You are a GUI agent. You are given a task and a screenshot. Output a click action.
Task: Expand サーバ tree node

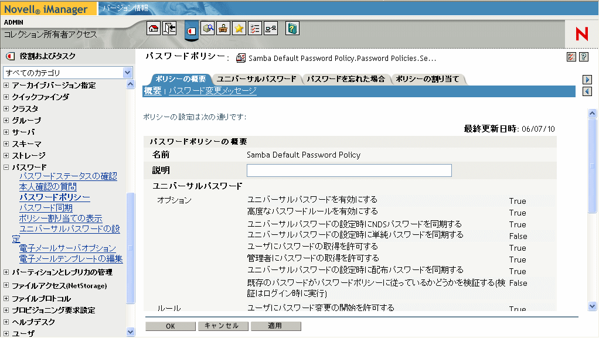(6, 132)
